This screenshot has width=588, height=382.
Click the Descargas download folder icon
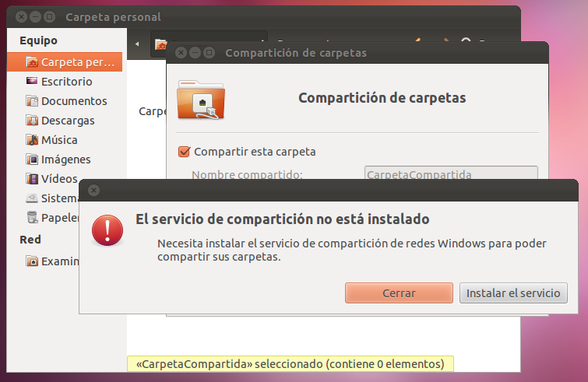(32, 121)
